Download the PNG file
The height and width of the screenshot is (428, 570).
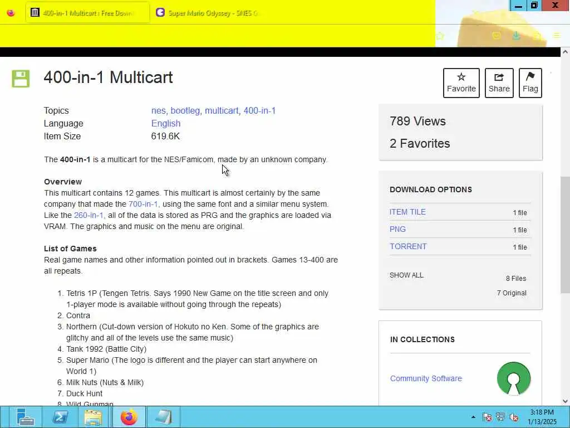[397, 229]
